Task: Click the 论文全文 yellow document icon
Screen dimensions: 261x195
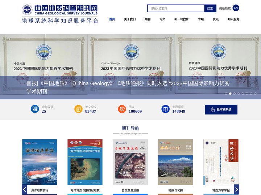Action: point(78,109)
